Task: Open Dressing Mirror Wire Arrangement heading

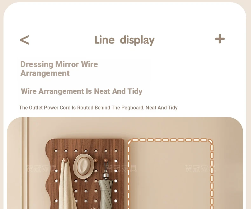Action: [x=59, y=69]
